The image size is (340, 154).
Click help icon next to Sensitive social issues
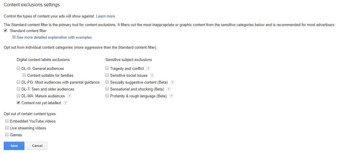click(152, 76)
